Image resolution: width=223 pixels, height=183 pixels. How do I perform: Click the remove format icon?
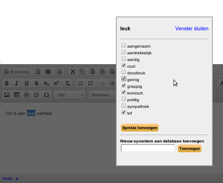point(68,83)
